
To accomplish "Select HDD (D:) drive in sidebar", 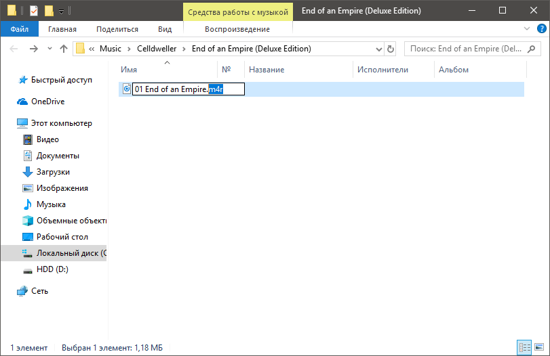I will [52, 269].
